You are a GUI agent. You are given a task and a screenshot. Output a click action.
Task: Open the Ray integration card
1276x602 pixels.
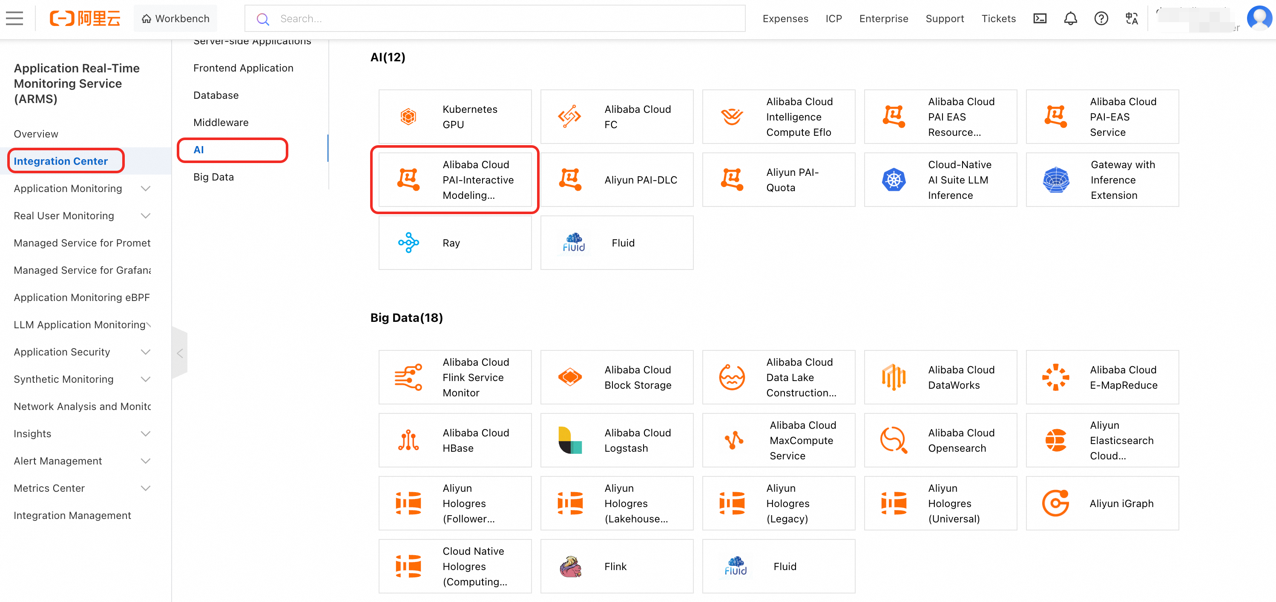coord(455,243)
